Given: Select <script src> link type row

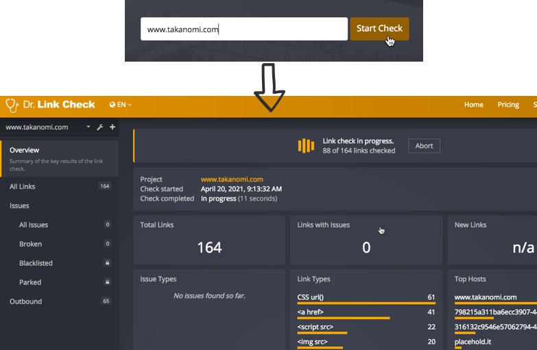Looking at the screenshot, I should pyautogui.click(x=366, y=328).
